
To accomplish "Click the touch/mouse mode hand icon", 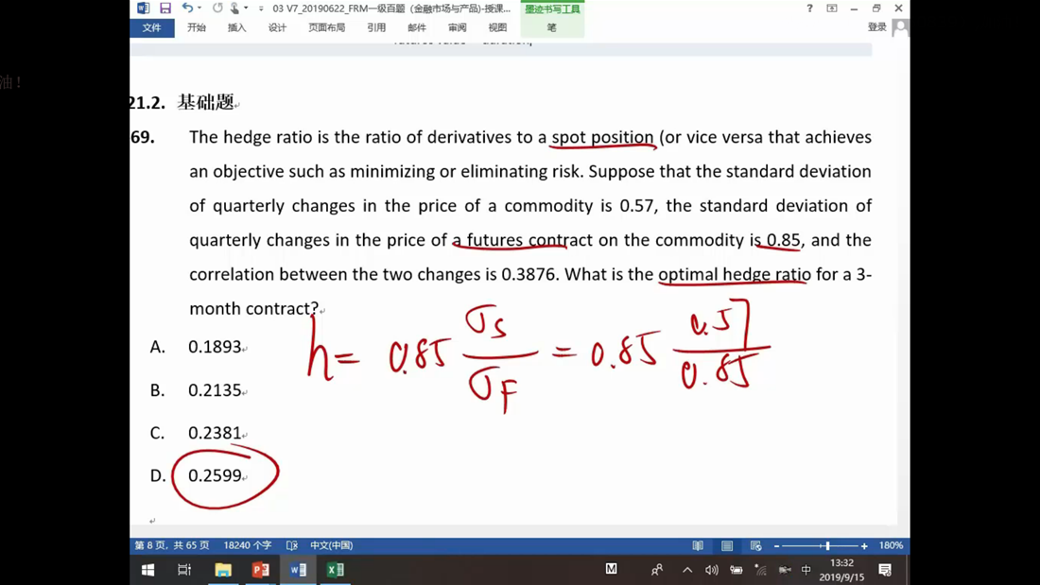I will pos(234,9).
